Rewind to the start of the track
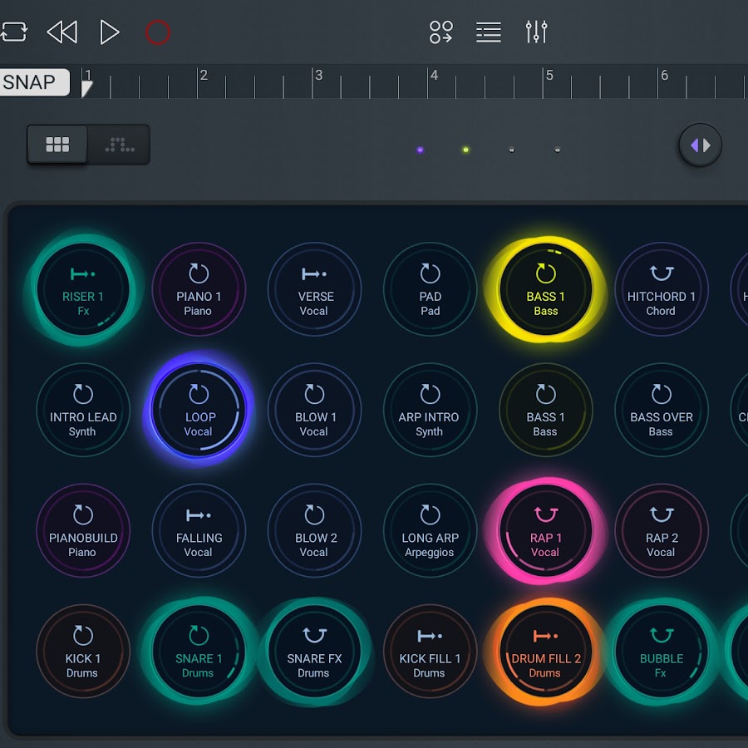The image size is (748, 748). tap(62, 32)
